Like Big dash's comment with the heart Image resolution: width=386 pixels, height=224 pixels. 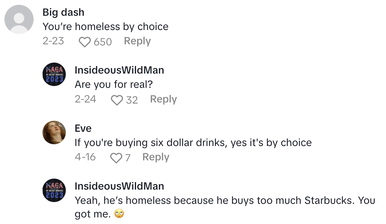(x=85, y=42)
